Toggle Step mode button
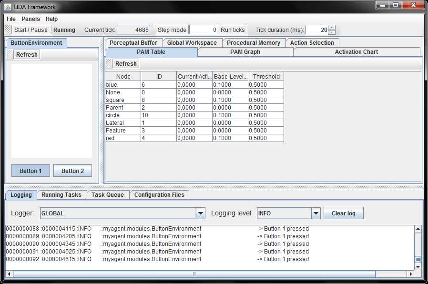 click(172, 30)
